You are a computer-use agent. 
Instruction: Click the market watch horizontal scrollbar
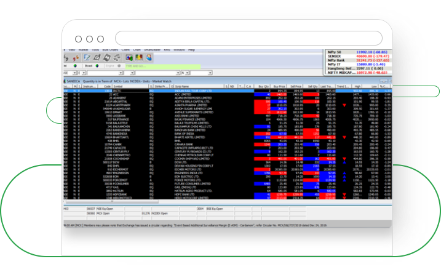pyautogui.click(x=113, y=201)
